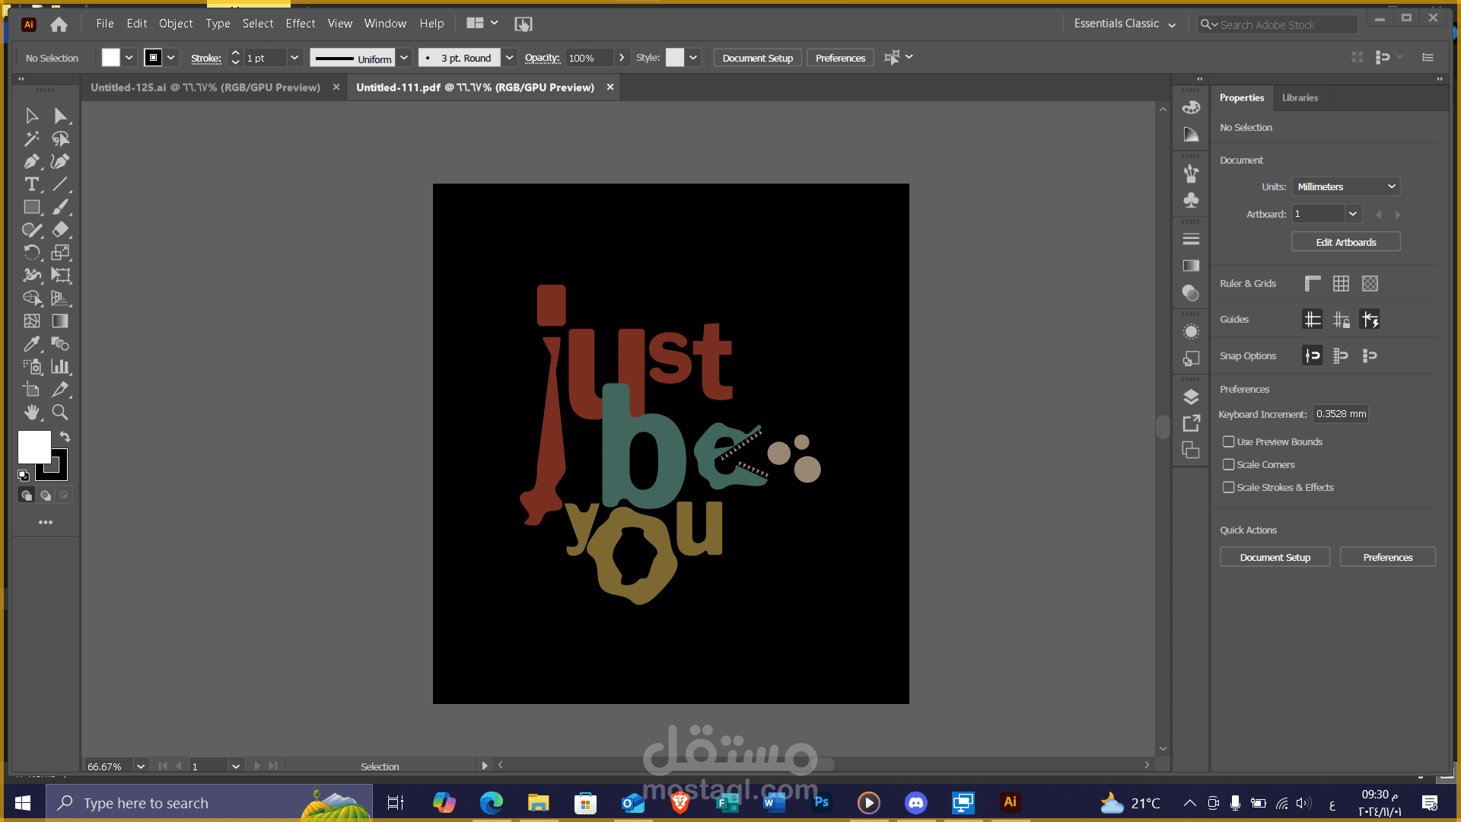
Task: Switch to Untitled-125.ai document tab
Action: point(205,88)
